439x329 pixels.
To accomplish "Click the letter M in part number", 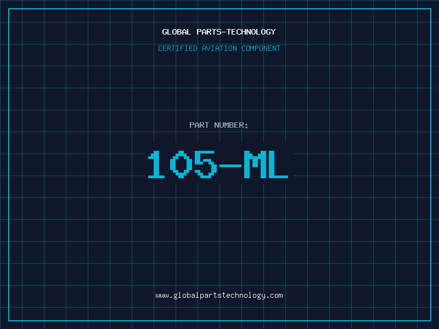I will [x=255, y=164].
